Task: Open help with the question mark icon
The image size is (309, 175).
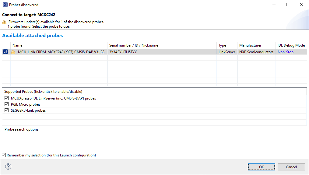Action: coord(8,166)
